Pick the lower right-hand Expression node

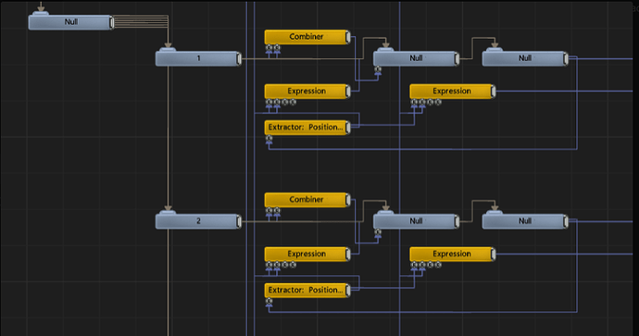pos(452,255)
